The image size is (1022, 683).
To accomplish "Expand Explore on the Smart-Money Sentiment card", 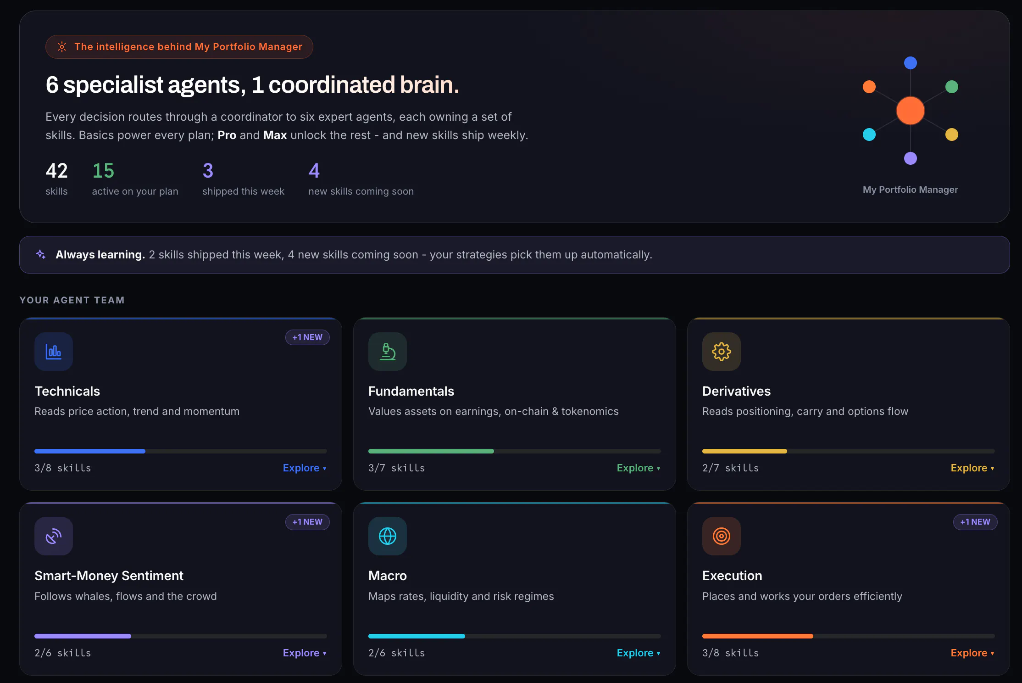I will point(305,653).
